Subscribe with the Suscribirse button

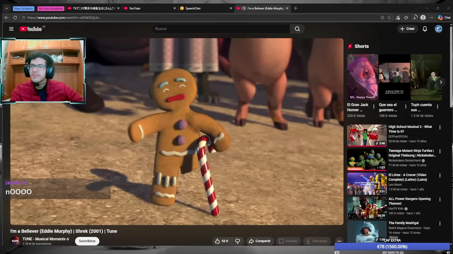coord(87,241)
